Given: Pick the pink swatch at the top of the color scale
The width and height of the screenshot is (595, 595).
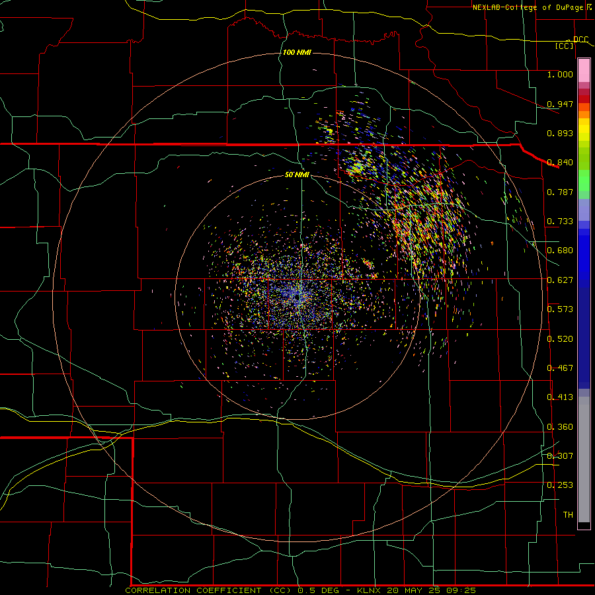Looking at the screenshot, I should (584, 71).
